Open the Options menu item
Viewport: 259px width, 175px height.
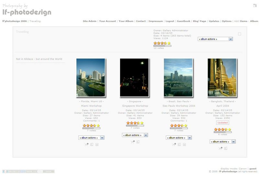tap(226, 21)
